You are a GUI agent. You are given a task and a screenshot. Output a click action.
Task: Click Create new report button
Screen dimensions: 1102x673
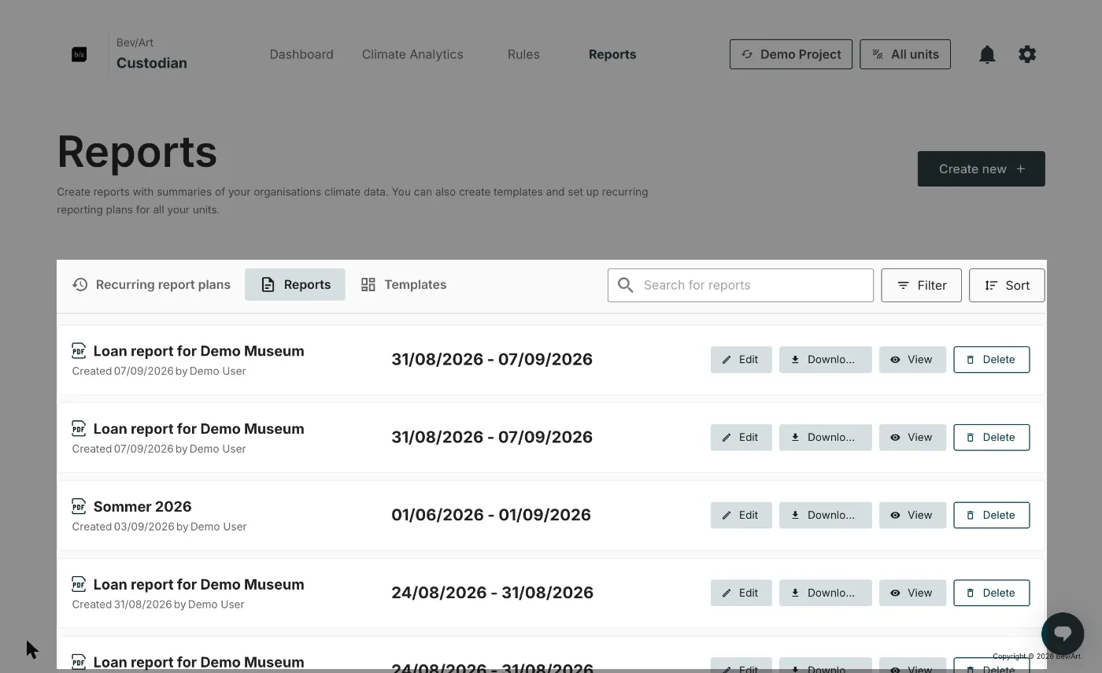982,168
